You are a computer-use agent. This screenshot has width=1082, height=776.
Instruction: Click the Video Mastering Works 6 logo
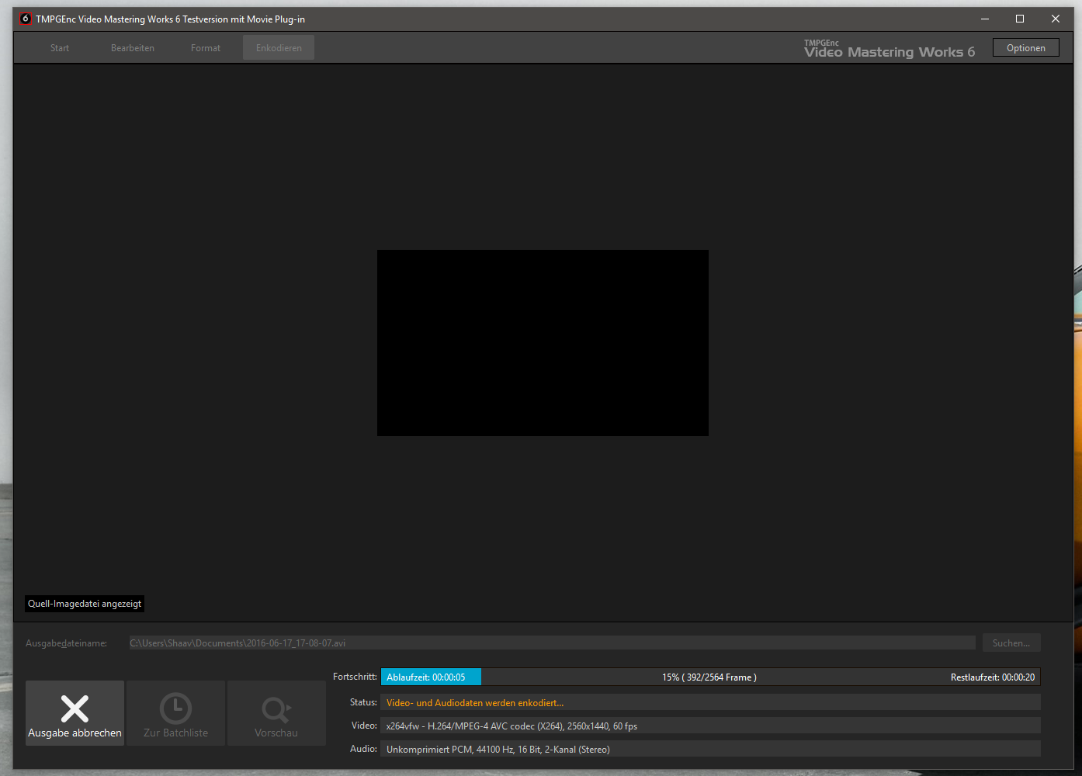[x=890, y=49]
